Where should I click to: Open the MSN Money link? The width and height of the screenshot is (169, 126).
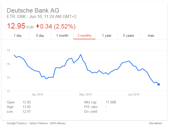57,123
